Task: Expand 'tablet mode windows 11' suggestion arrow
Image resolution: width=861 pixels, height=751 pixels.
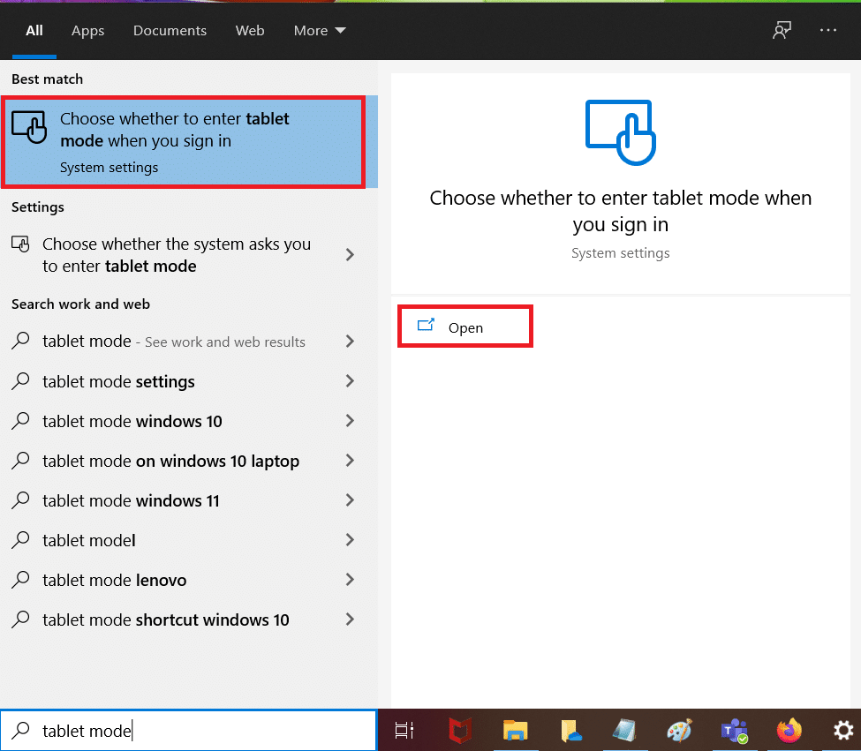Action: point(350,500)
